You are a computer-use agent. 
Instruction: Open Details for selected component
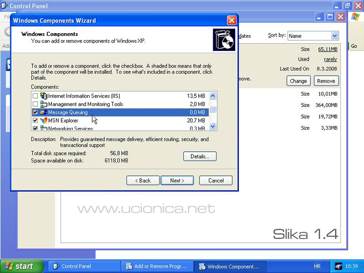pyautogui.click(x=200, y=156)
